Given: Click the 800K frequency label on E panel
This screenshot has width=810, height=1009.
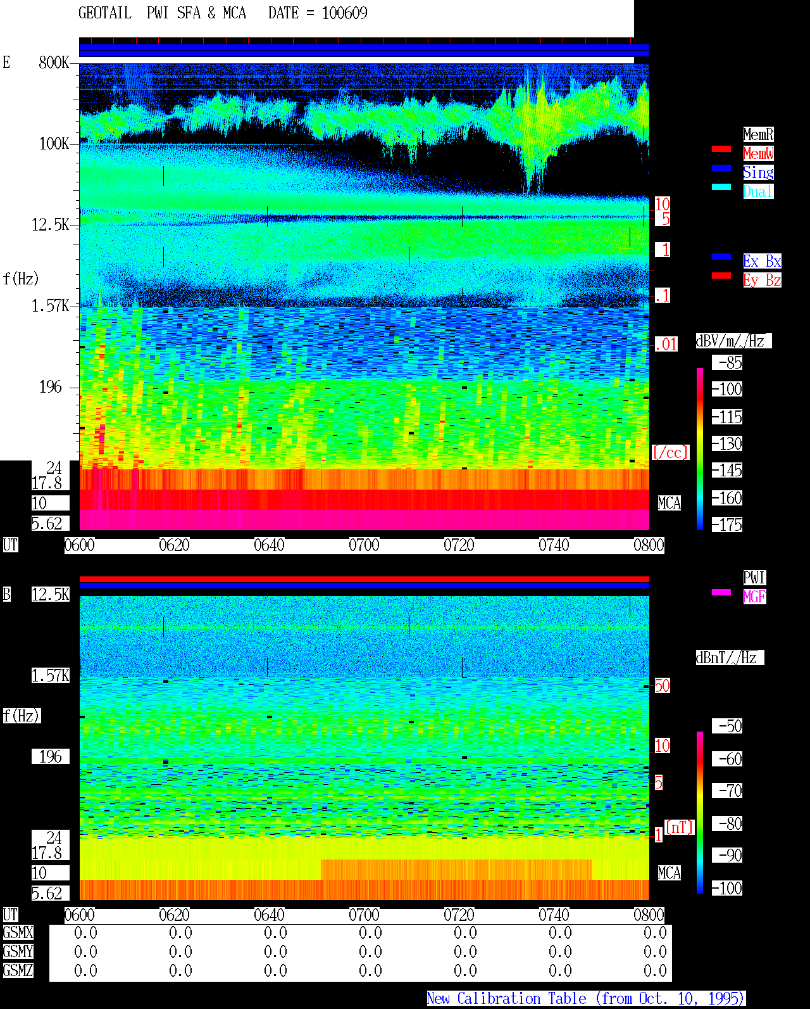Looking at the screenshot, I should (x=54, y=62).
